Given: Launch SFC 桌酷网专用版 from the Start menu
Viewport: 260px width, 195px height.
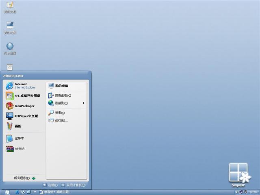Looking at the screenshot, I should click(23, 96).
